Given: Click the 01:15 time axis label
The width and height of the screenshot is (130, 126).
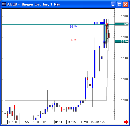Looking at the screenshot, I should tap(71, 122).
